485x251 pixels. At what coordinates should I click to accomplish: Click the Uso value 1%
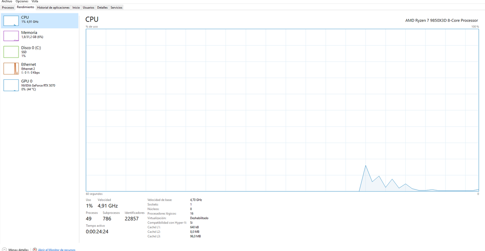(89, 206)
